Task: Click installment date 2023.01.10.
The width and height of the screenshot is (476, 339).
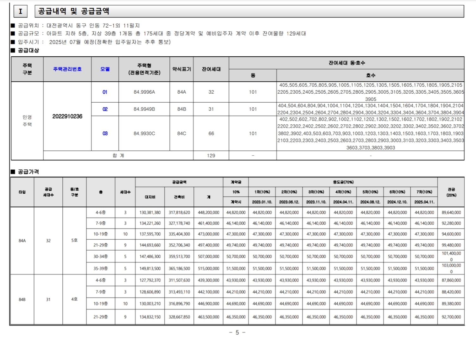Action: (x=262, y=202)
